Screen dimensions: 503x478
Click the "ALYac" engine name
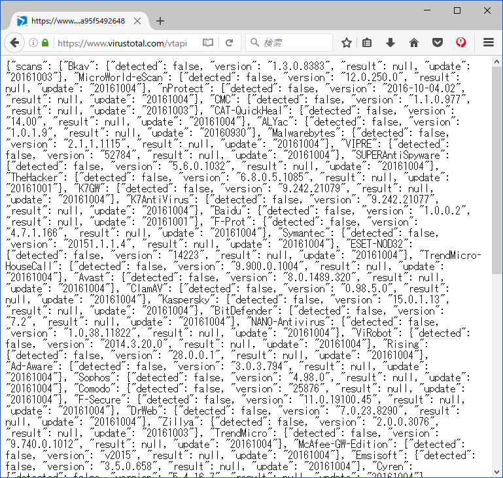277,122
